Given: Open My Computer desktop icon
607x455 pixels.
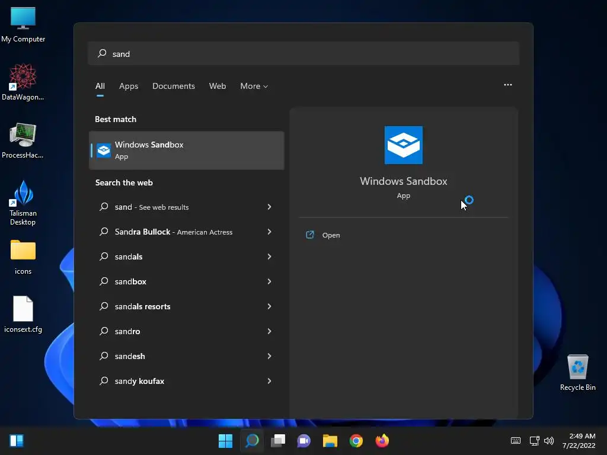Looking at the screenshot, I should pyautogui.click(x=23, y=25).
